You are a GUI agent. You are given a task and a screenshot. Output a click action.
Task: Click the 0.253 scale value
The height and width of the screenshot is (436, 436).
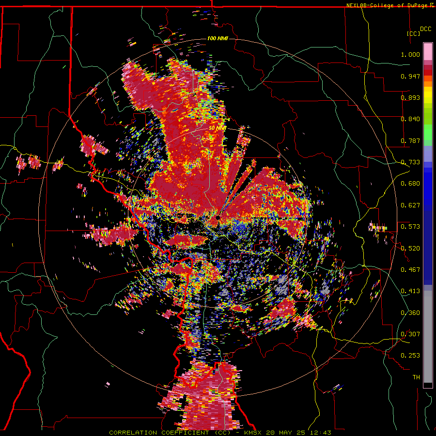(410, 356)
